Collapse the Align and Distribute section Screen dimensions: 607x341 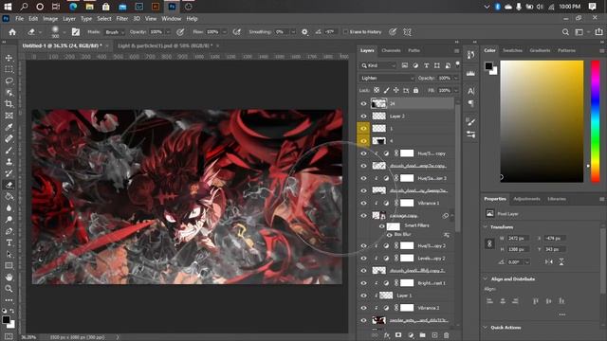tap(486, 278)
